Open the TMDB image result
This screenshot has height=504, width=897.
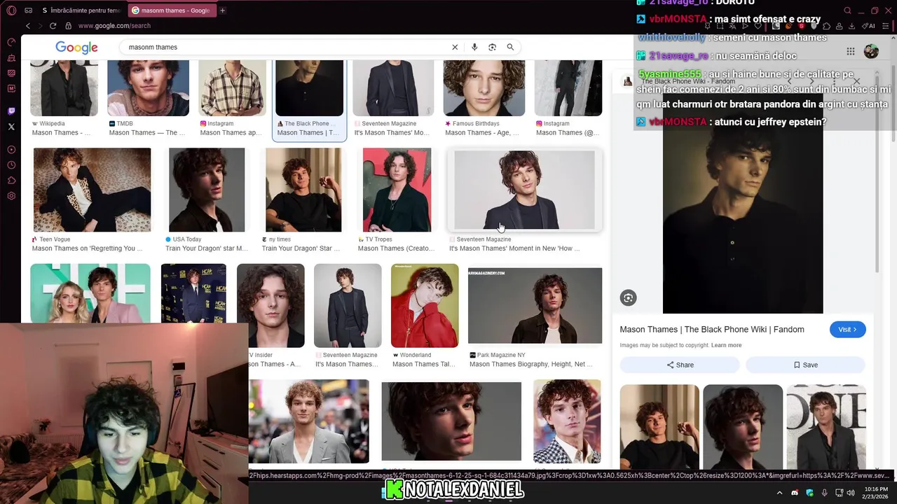pyautogui.click(x=148, y=87)
